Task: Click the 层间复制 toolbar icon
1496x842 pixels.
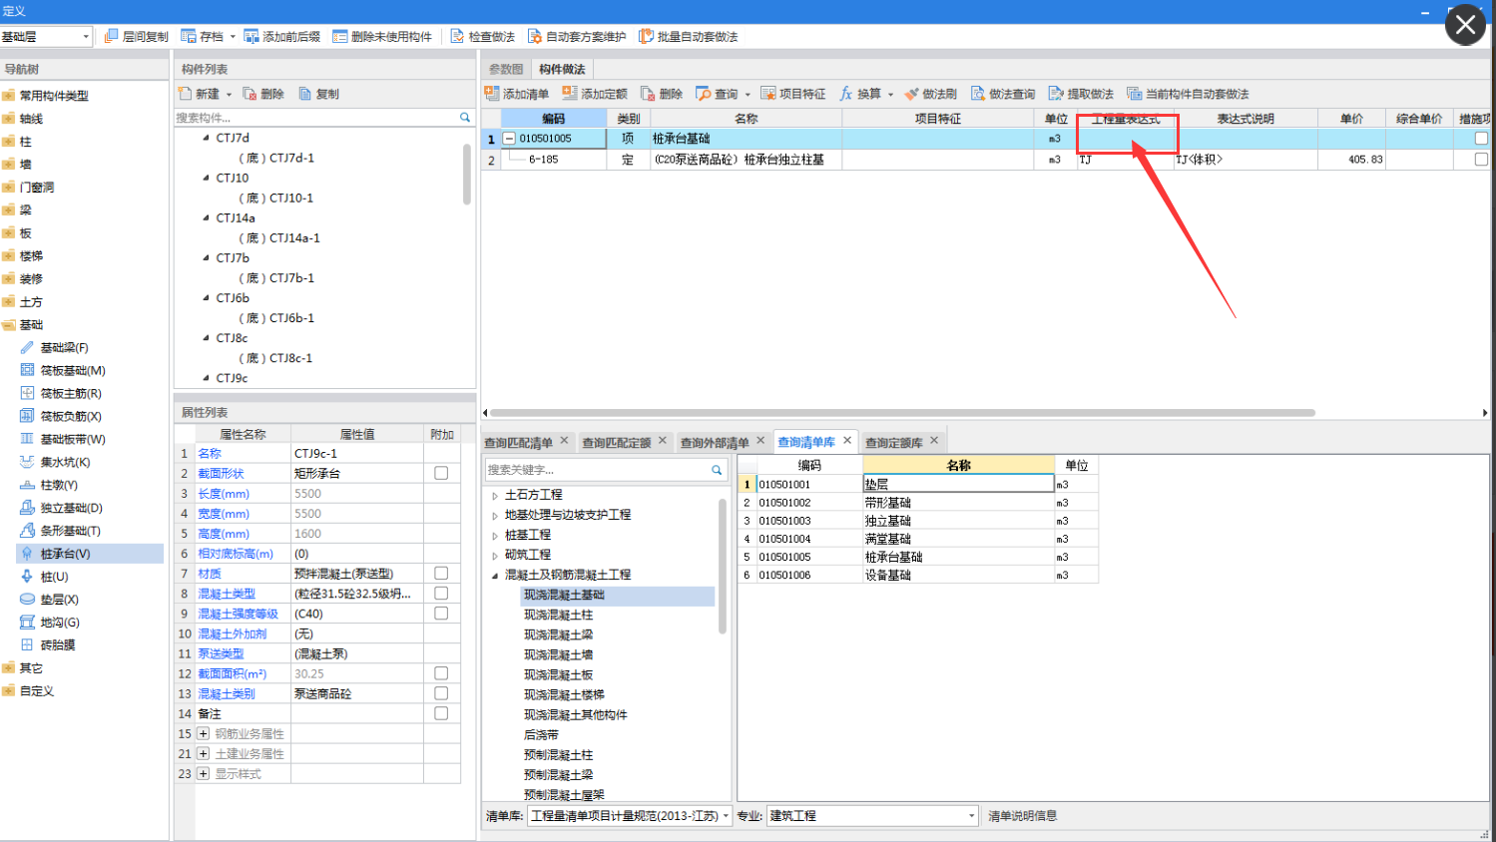Action: [111, 36]
